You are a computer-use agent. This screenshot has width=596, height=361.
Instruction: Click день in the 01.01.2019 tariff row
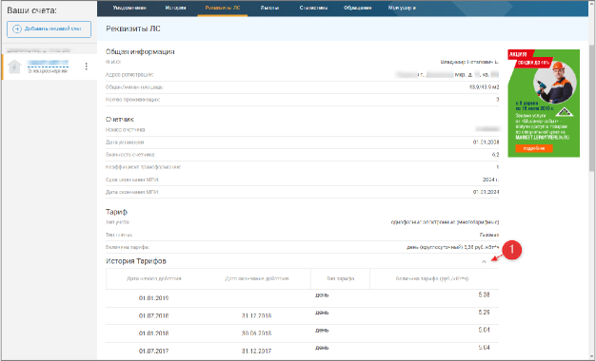pyautogui.click(x=322, y=295)
